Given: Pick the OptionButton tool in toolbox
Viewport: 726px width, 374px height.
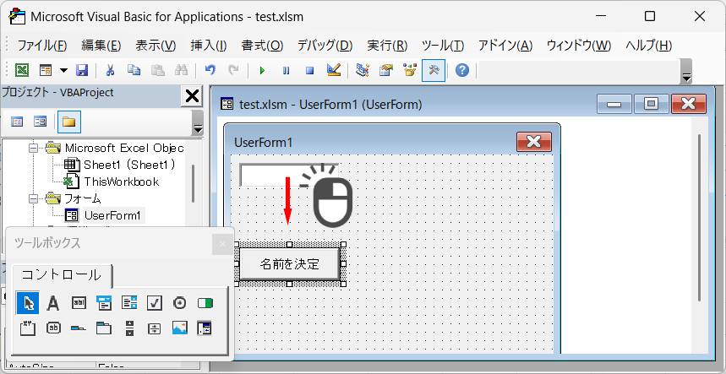Looking at the screenshot, I should 180,303.
